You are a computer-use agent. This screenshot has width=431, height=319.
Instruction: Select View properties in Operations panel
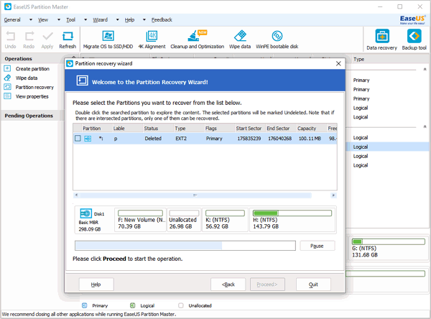(x=32, y=96)
